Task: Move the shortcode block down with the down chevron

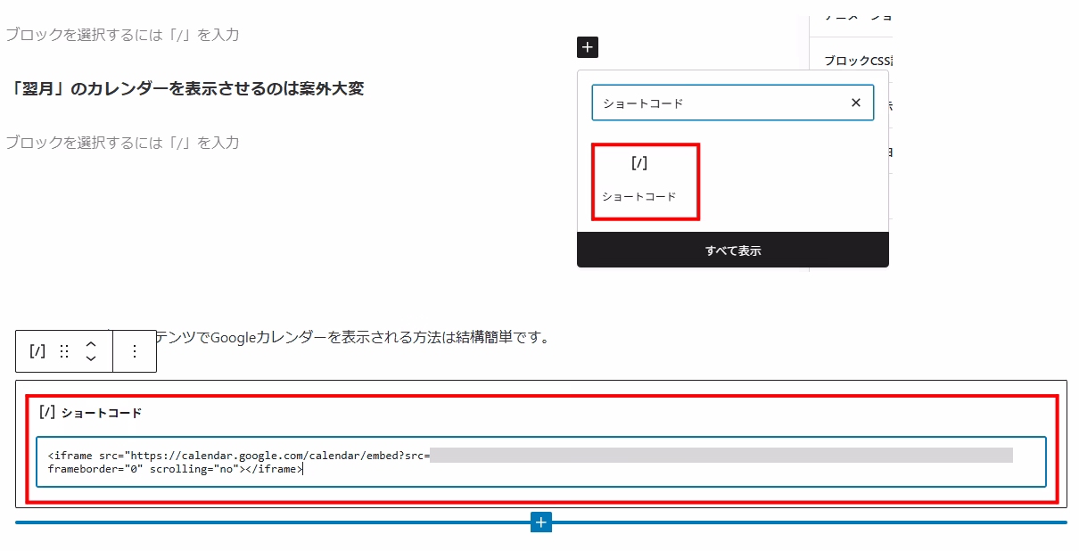Action: (88, 358)
